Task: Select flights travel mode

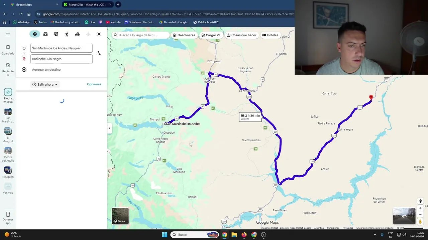Action: (x=88, y=34)
